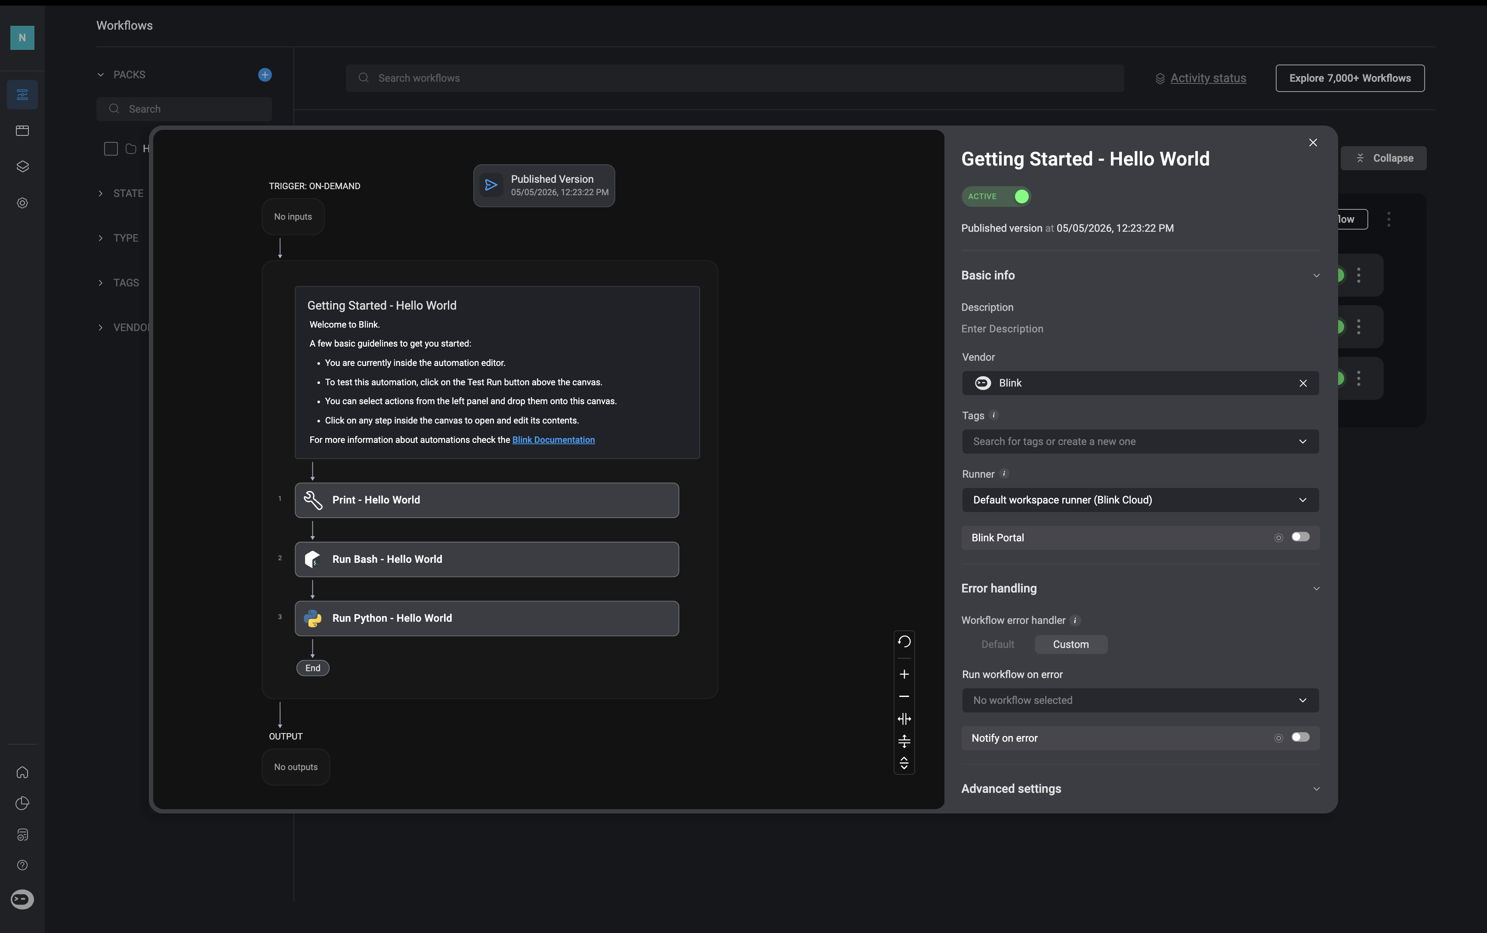Enable the Notify on error toggle

pyautogui.click(x=1300, y=737)
